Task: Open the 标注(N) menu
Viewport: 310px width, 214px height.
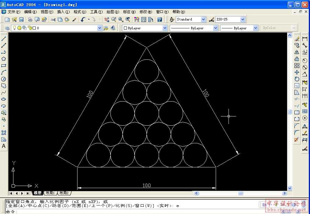Action: click(x=129, y=12)
